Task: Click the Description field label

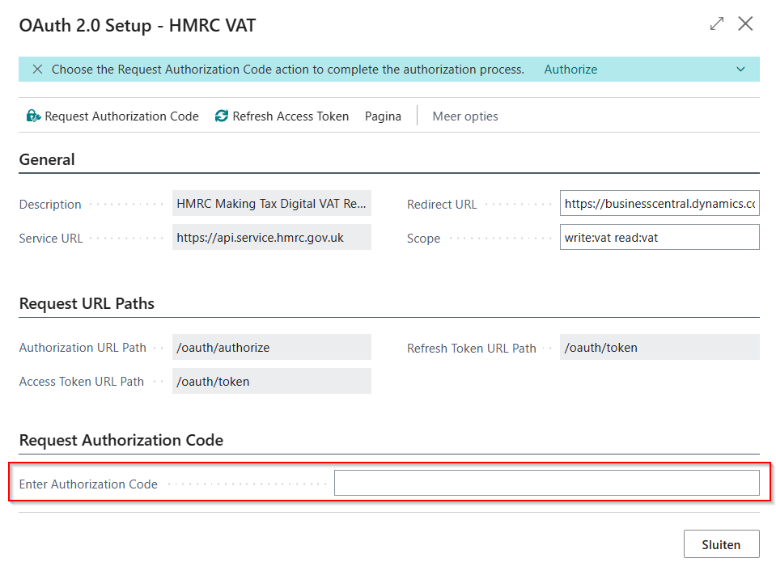Action: coord(50,204)
